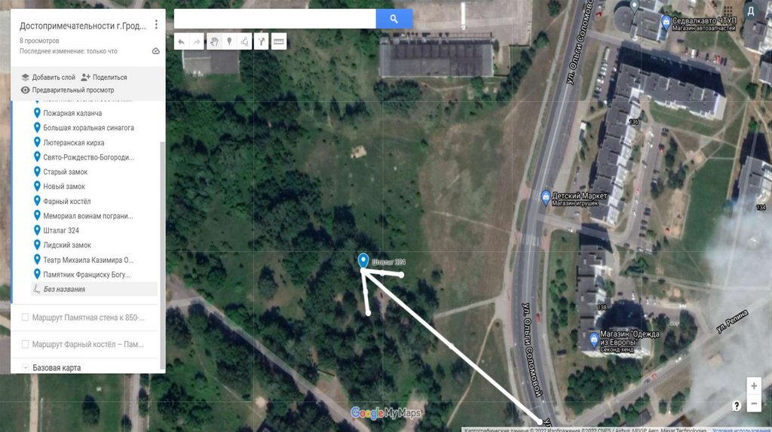Open the map's three-dot options menu
Image resolution: width=772 pixels, height=432 pixels.
[156, 24]
